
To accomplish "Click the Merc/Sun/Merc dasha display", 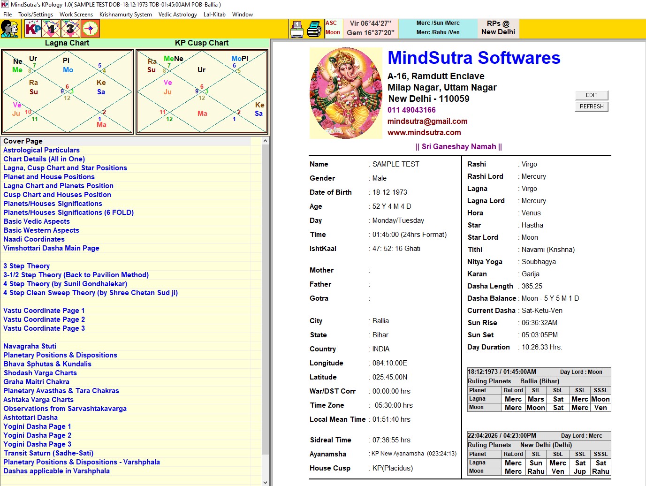I will [438, 28].
